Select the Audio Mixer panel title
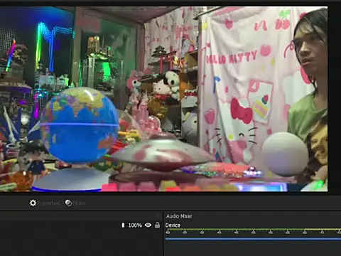 [x=179, y=216]
